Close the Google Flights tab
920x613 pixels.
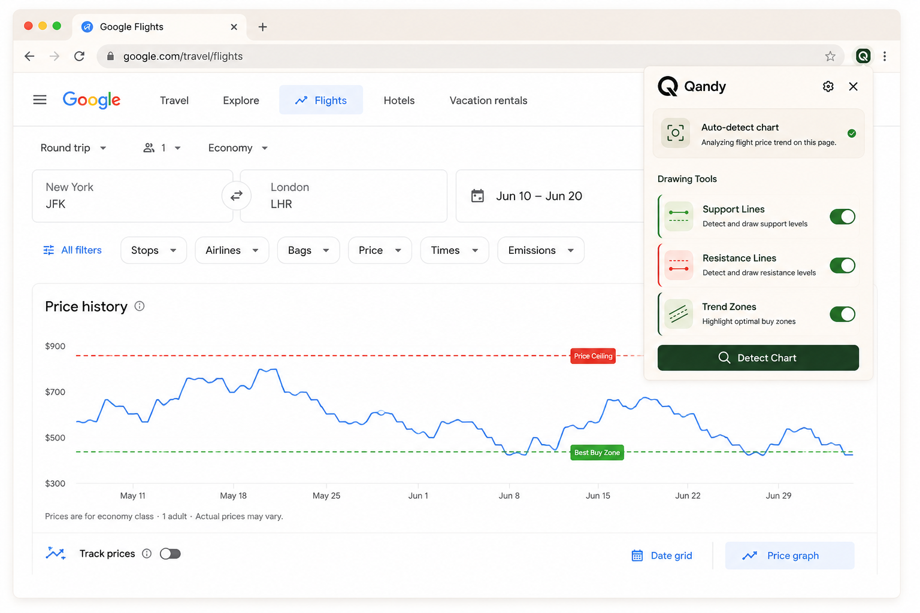click(x=234, y=27)
